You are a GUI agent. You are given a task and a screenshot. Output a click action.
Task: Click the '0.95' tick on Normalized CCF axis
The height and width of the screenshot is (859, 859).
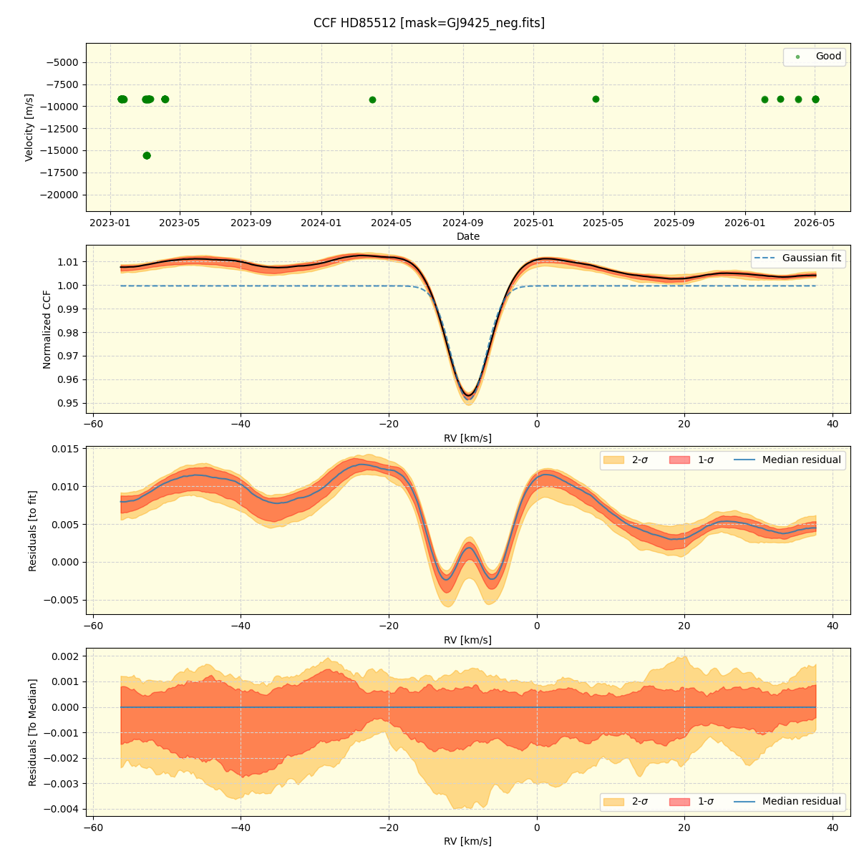(69, 403)
